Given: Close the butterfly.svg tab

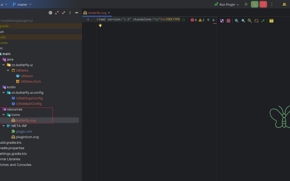Looking at the screenshot, I should coord(109,13).
